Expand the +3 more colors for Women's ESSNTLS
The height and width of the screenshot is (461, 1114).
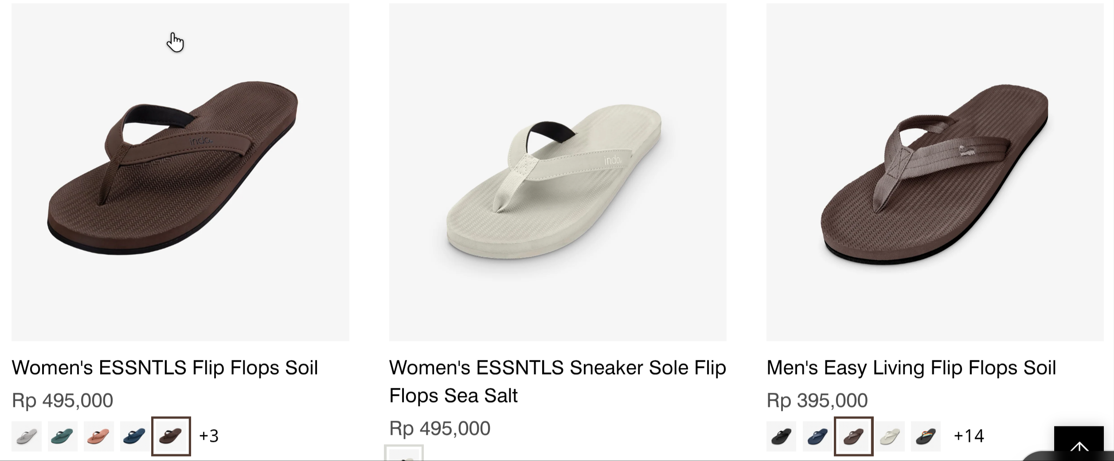coord(209,436)
